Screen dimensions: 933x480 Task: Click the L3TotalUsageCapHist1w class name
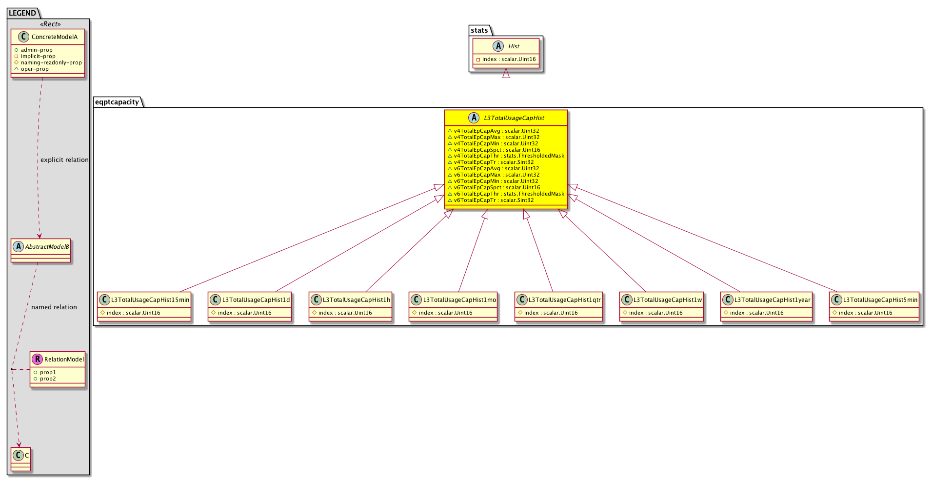click(x=668, y=300)
